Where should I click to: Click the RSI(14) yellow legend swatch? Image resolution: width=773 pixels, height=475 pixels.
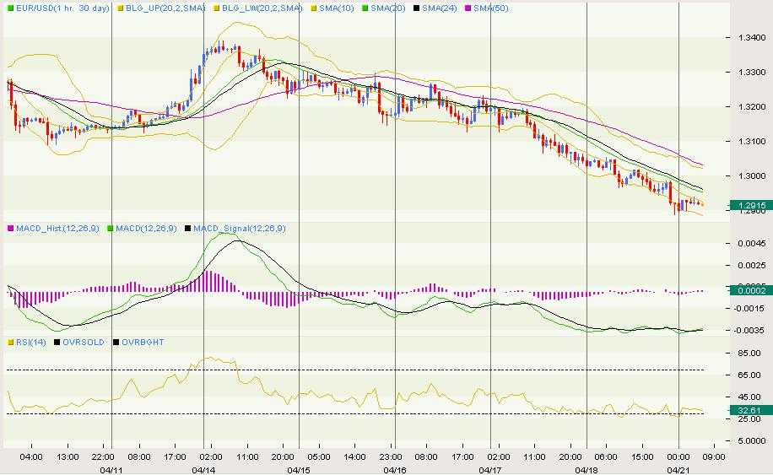tap(10, 342)
